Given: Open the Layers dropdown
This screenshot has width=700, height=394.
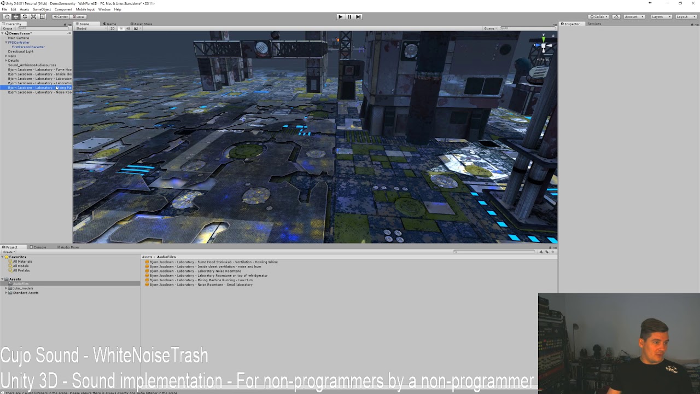Looking at the screenshot, I should click(x=661, y=16).
